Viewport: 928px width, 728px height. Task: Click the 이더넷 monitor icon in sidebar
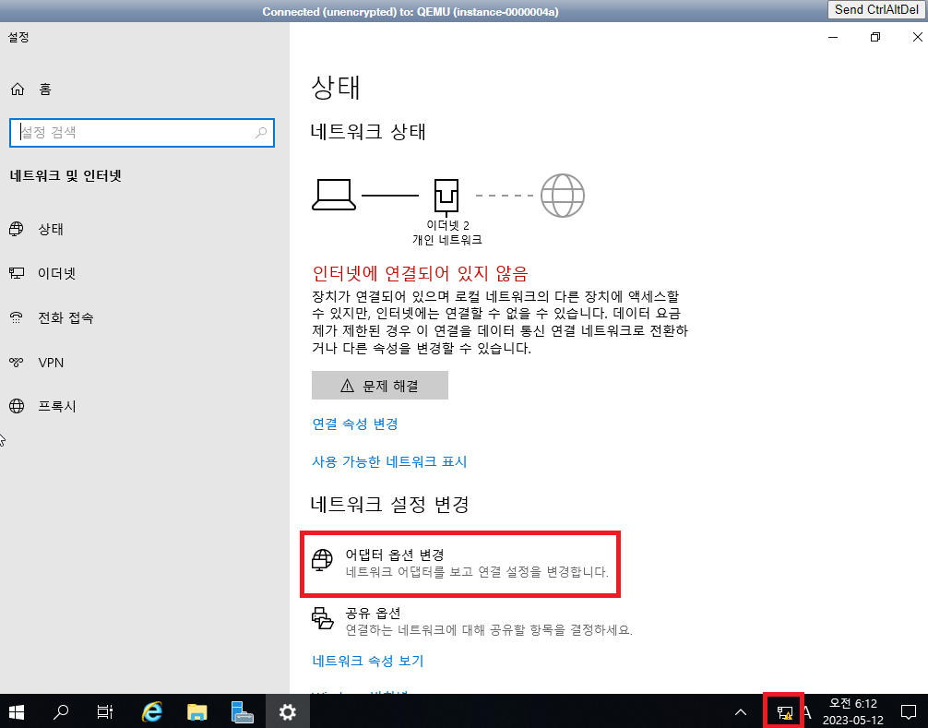17,273
